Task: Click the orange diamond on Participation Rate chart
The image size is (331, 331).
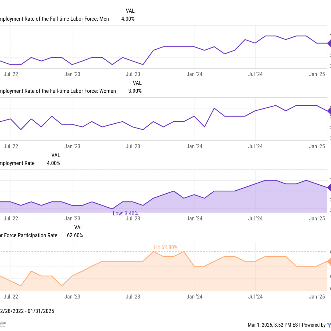Action: (x=329, y=261)
